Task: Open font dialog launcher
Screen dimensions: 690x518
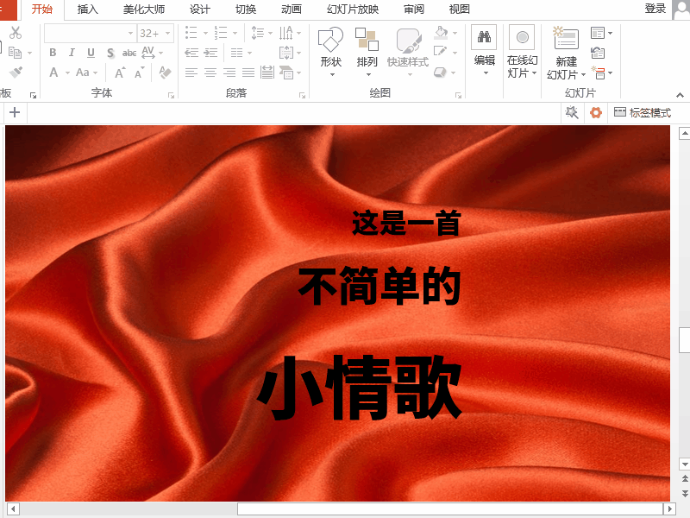Action: (171, 95)
